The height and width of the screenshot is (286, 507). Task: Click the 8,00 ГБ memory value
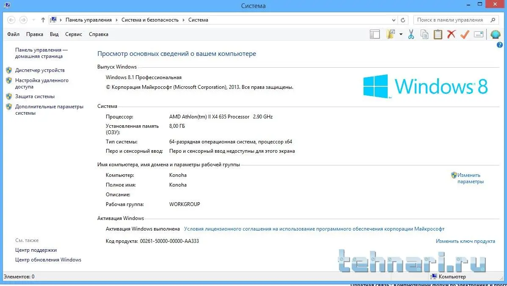177,126
